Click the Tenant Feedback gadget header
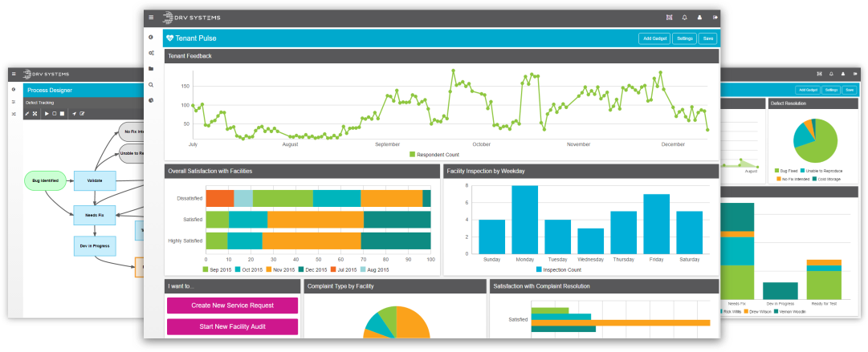Image resolution: width=868 pixels, height=352 pixels. click(x=442, y=56)
